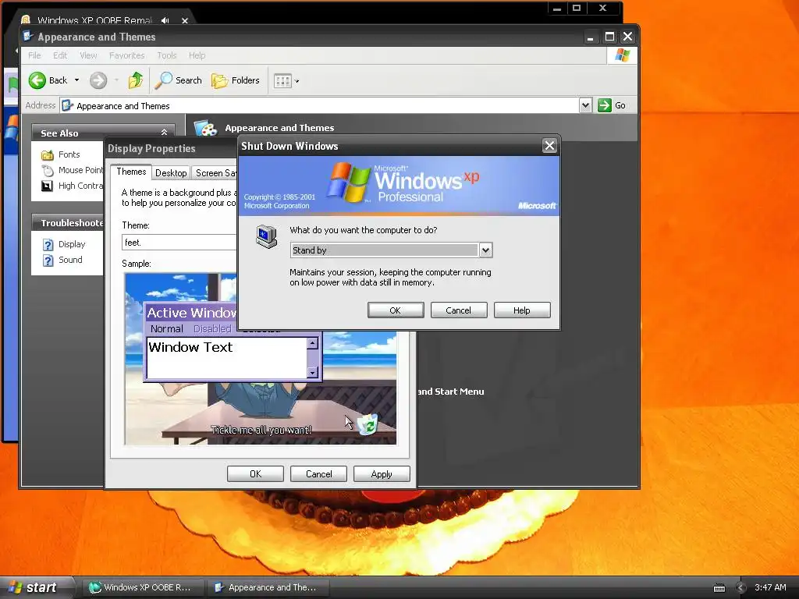Image resolution: width=799 pixels, height=599 pixels.
Task: Click the keyboard icon in system tray
Action: 719,588
